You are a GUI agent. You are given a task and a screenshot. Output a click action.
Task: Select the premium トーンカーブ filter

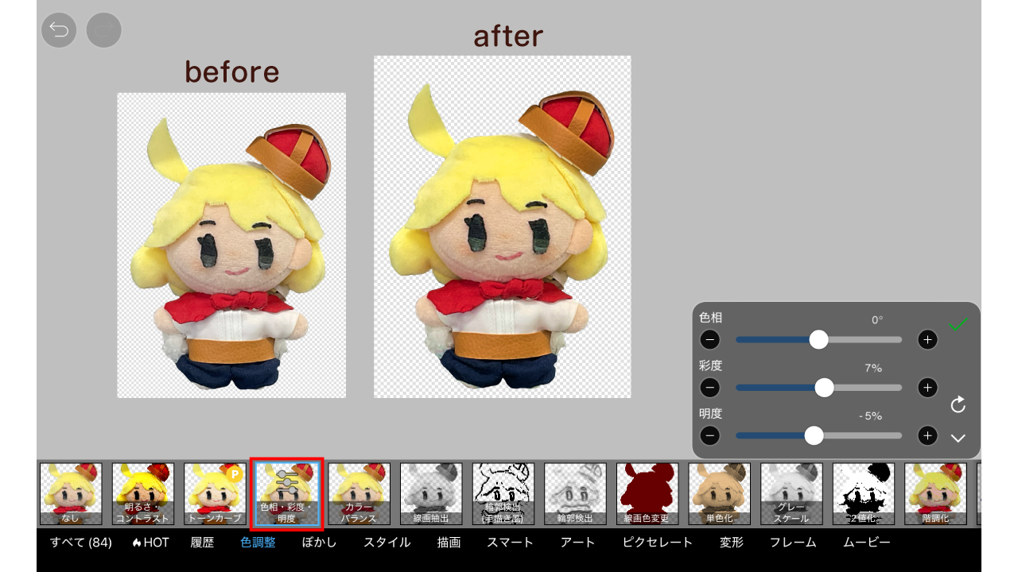(x=215, y=494)
